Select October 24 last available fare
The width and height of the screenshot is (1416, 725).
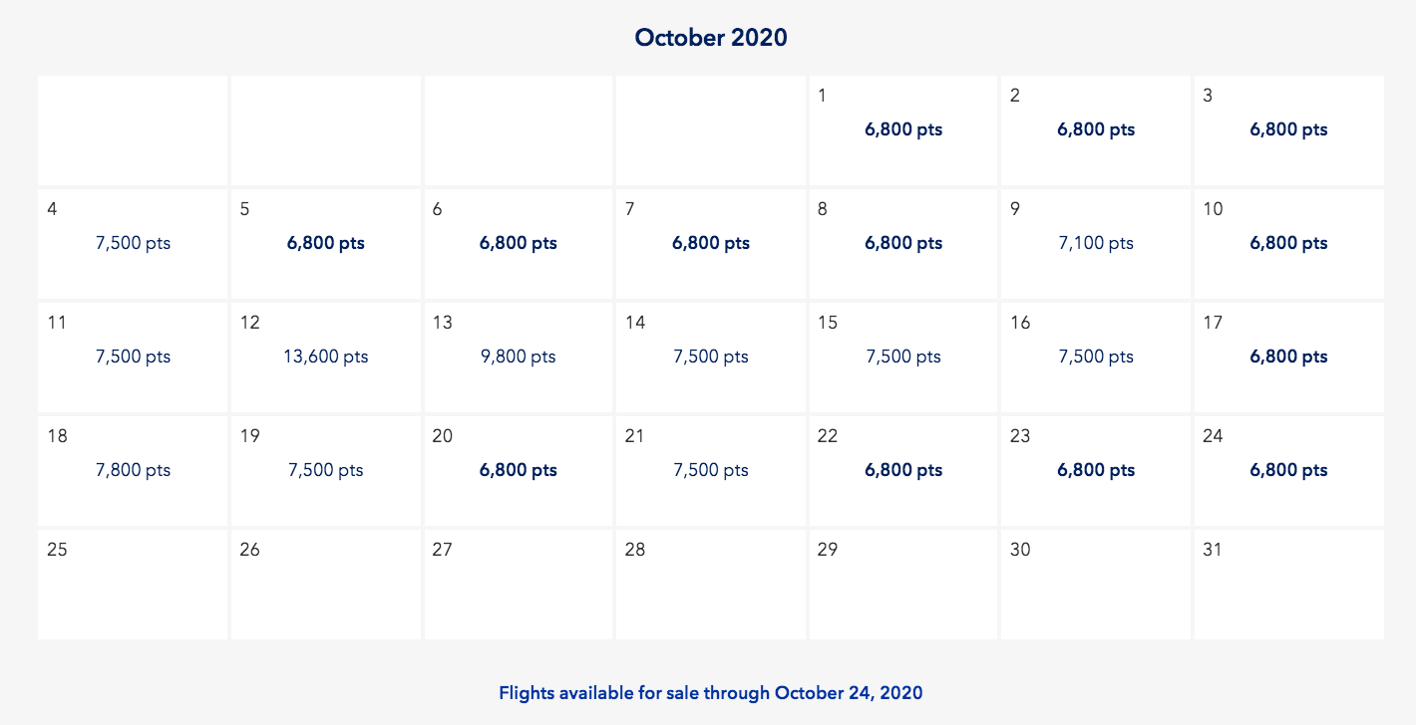tap(1288, 470)
